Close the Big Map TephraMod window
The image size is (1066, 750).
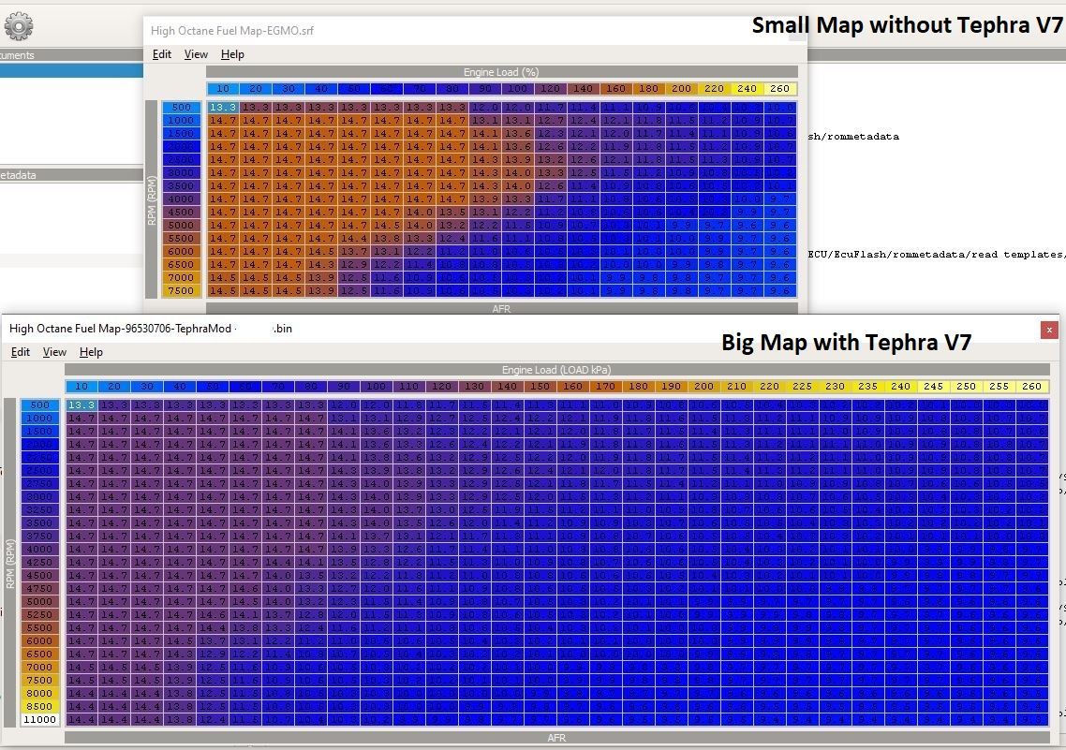coord(1049,330)
